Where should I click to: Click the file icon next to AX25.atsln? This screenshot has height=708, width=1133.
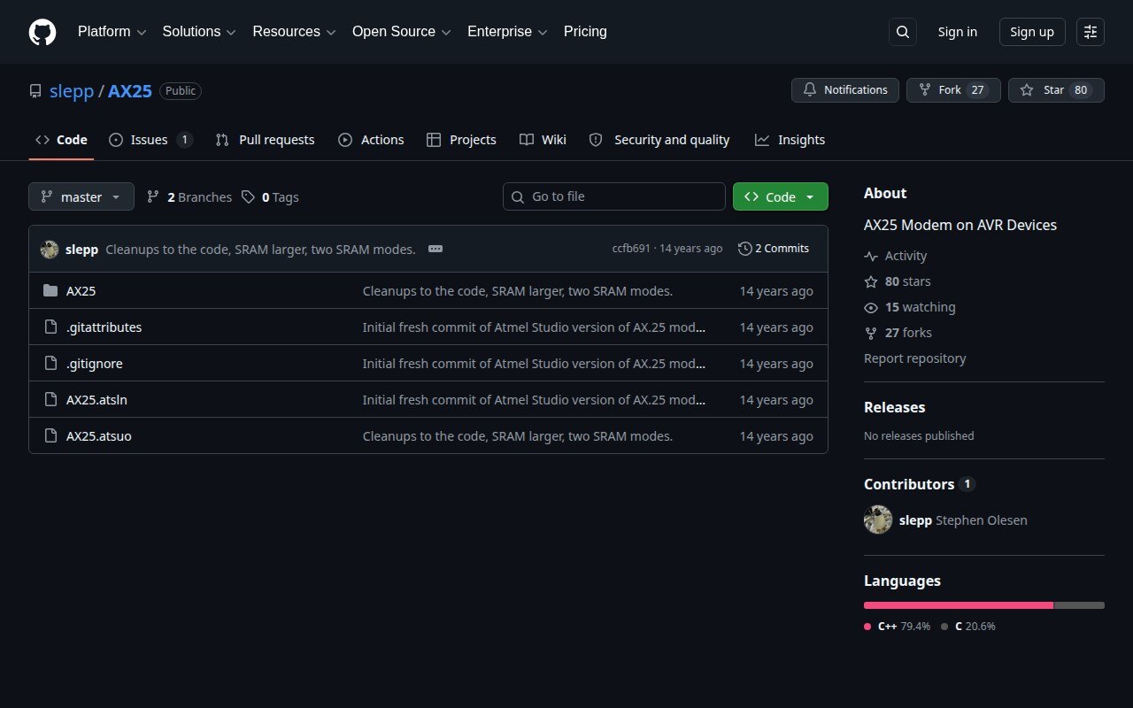point(50,399)
